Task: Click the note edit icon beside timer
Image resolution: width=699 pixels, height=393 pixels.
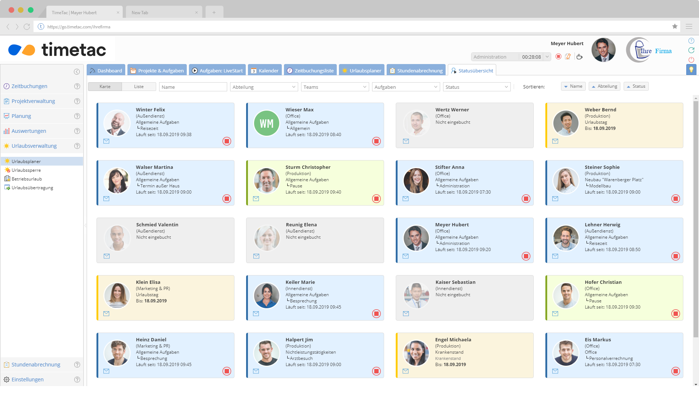Action: point(568,57)
